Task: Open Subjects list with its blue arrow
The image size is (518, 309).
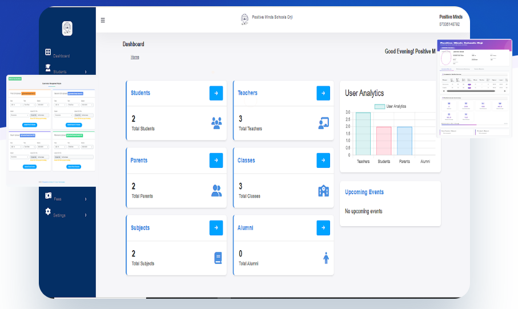Action: point(216,228)
